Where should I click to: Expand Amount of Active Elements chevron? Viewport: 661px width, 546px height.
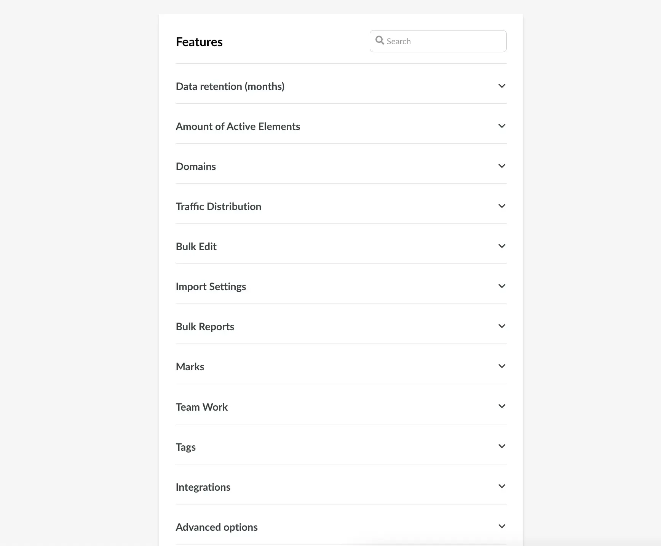502,126
